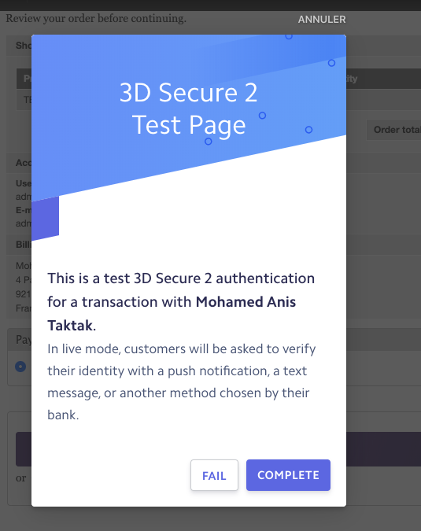Click the bold name Mohamed Anis Taktak

click(x=172, y=314)
